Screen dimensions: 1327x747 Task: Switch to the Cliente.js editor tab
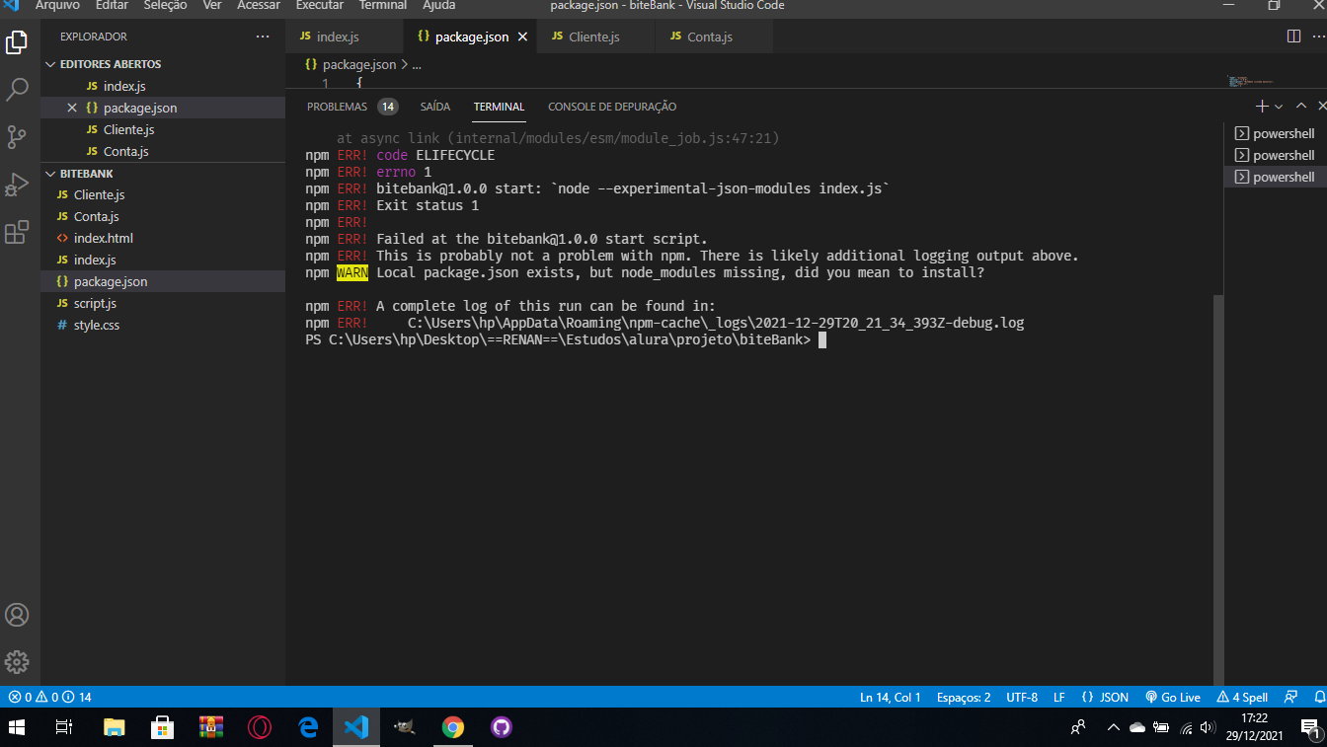pyautogui.click(x=594, y=37)
